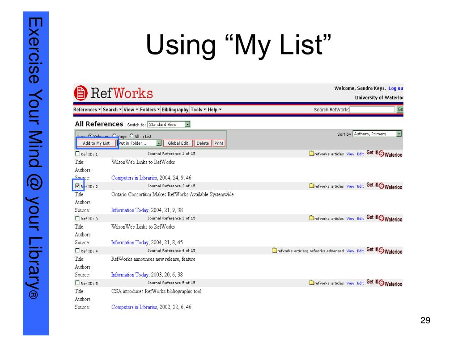Image resolution: width=458 pixels, height=343 pixels.
Task: Click the Delete button
Action: click(203, 143)
